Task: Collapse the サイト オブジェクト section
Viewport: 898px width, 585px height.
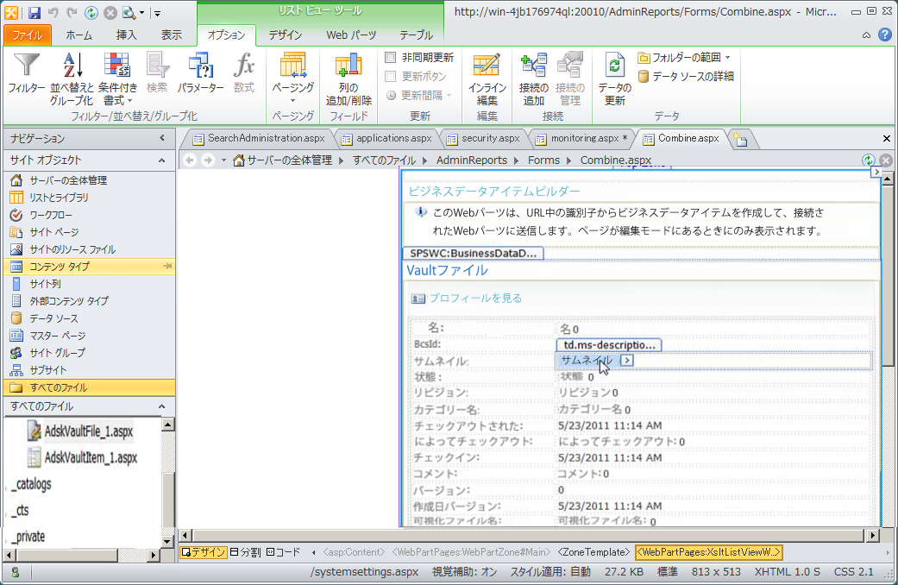Action: pos(162,160)
